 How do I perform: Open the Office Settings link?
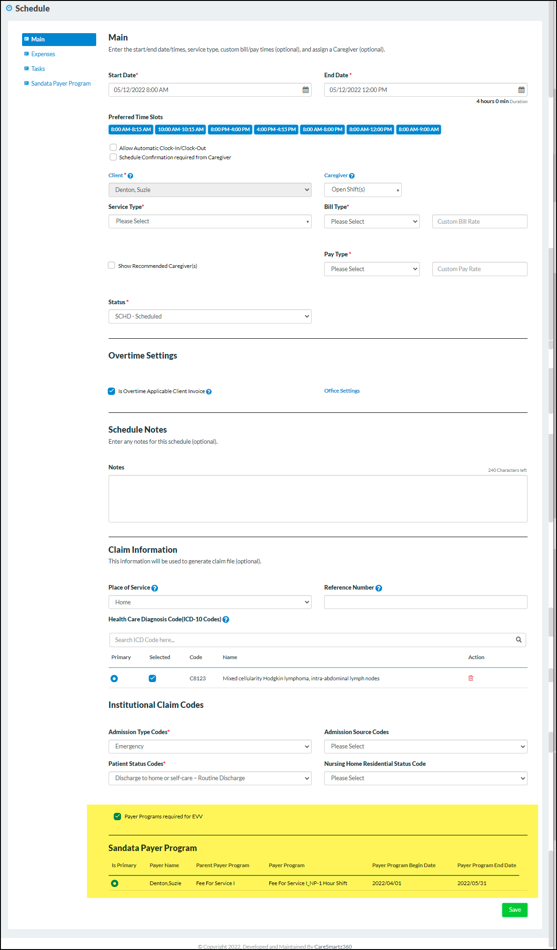(342, 391)
